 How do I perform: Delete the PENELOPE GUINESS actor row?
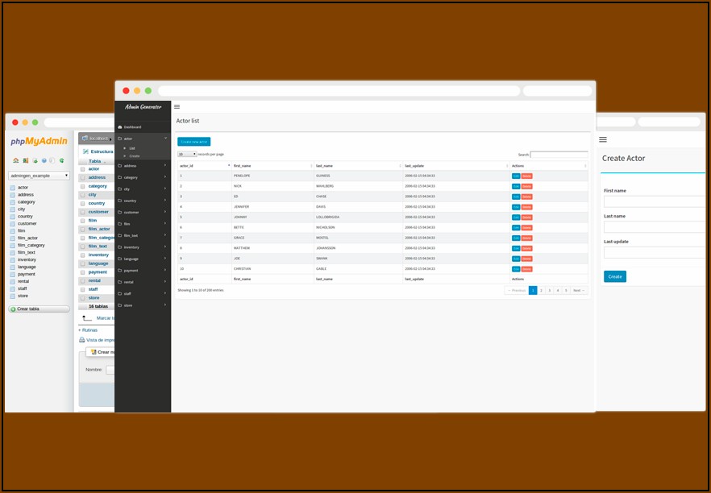(x=526, y=175)
